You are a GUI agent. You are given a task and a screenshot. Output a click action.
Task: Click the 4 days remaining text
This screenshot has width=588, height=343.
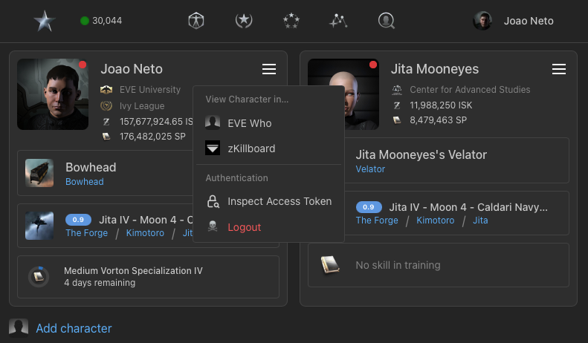(x=100, y=283)
